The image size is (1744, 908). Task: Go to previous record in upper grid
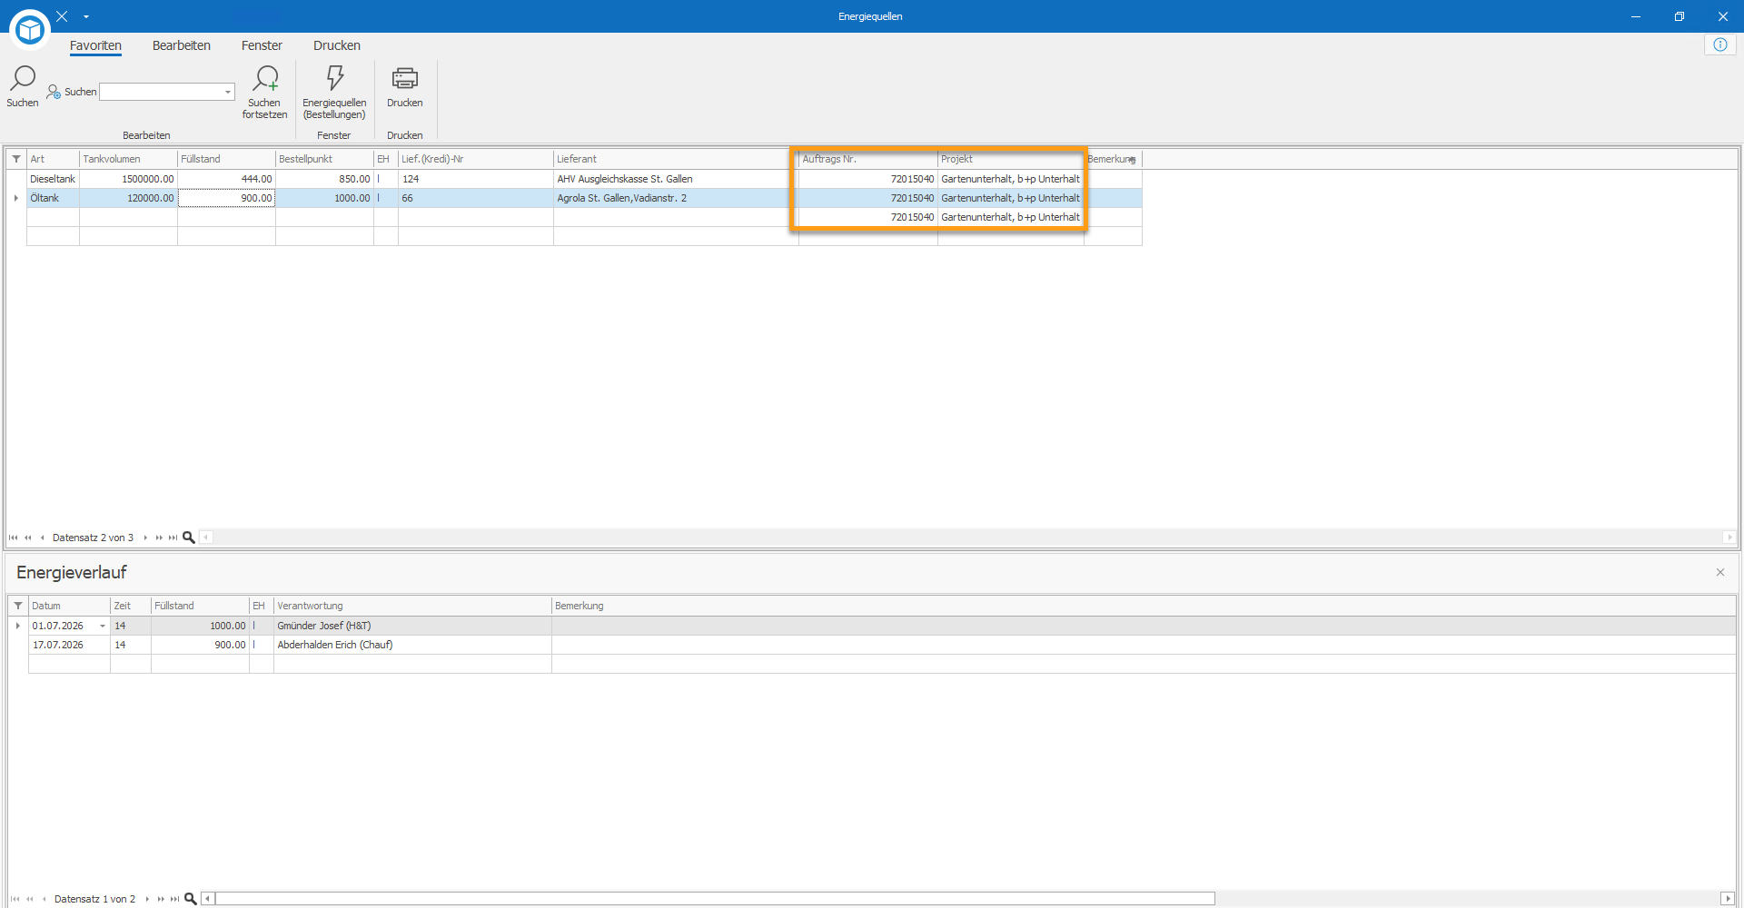pyautogui.click(x=42, y=538)
